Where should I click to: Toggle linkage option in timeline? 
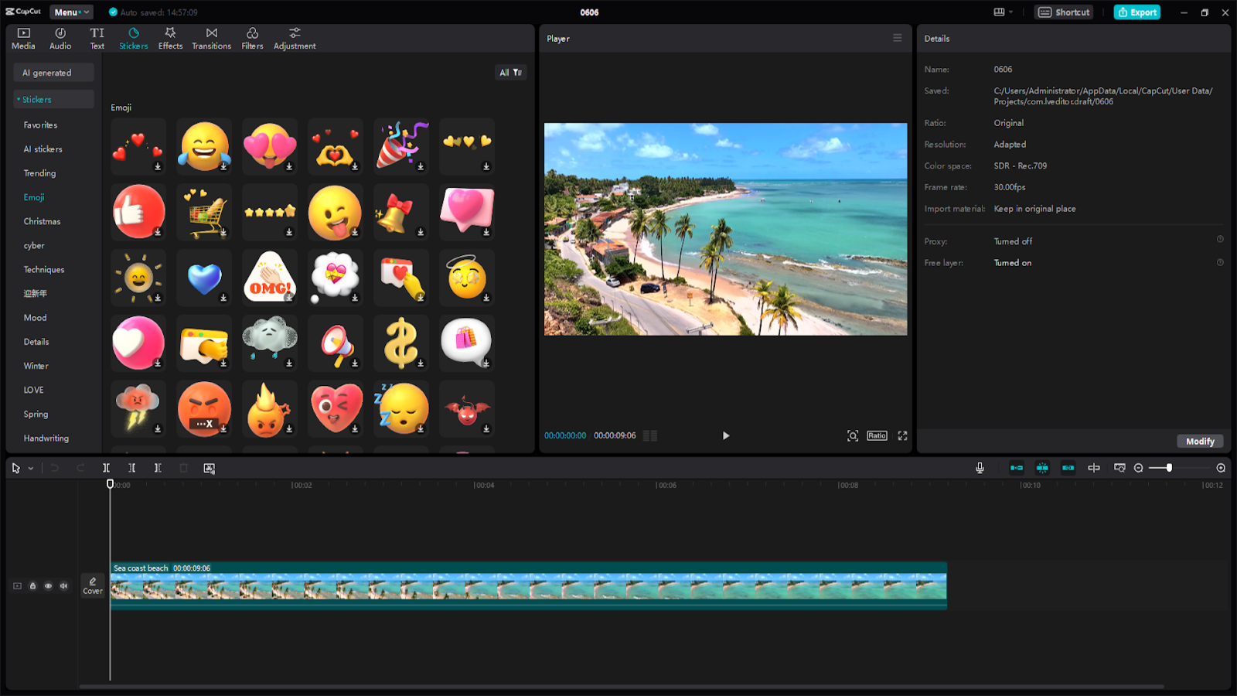coord(1068,468)
